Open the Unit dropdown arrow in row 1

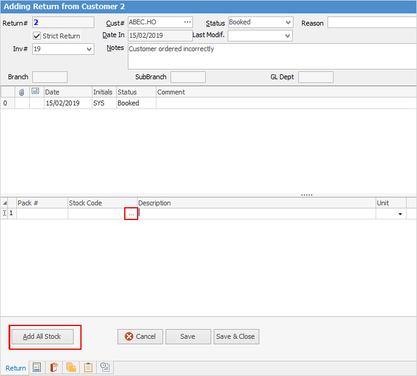click(x=400, y=214)
